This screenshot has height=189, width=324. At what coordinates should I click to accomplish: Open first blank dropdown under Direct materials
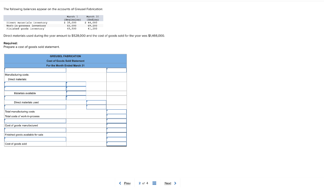[x=35, y=84]
